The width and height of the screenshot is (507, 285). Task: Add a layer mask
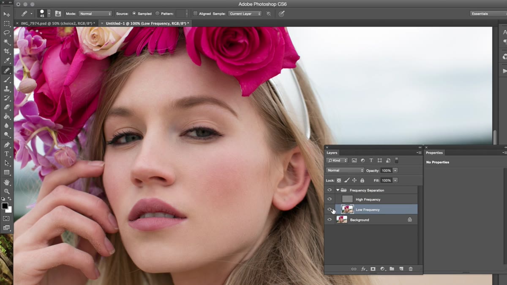pos(373,269)
